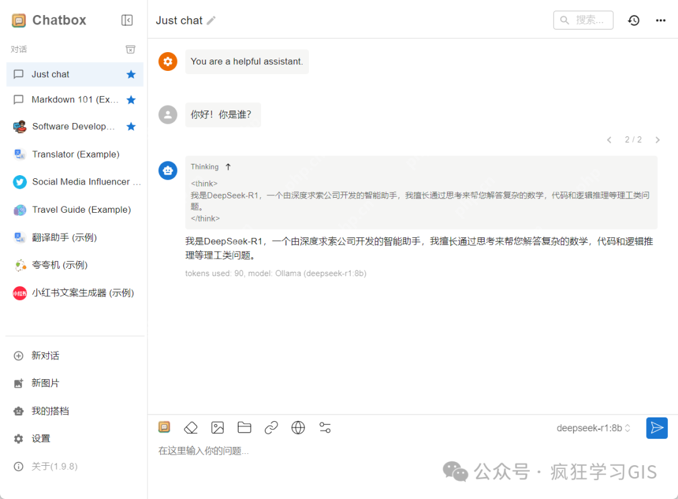Screen dimensions: 678x499
Task: Click the assistant robot avatar
Action: (168, 170)
